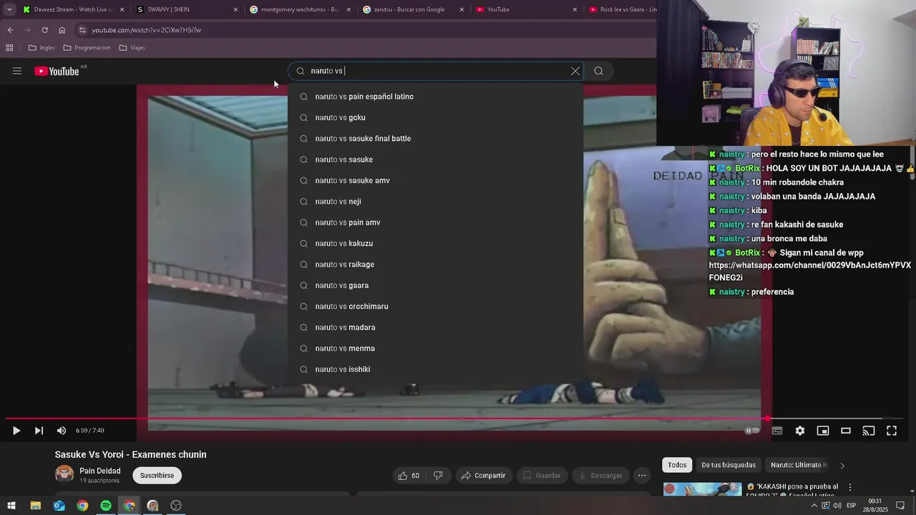Viewport: 916px width, 515px height.
Task: Click the Descargar download button
Action: [x=600, y=476]
